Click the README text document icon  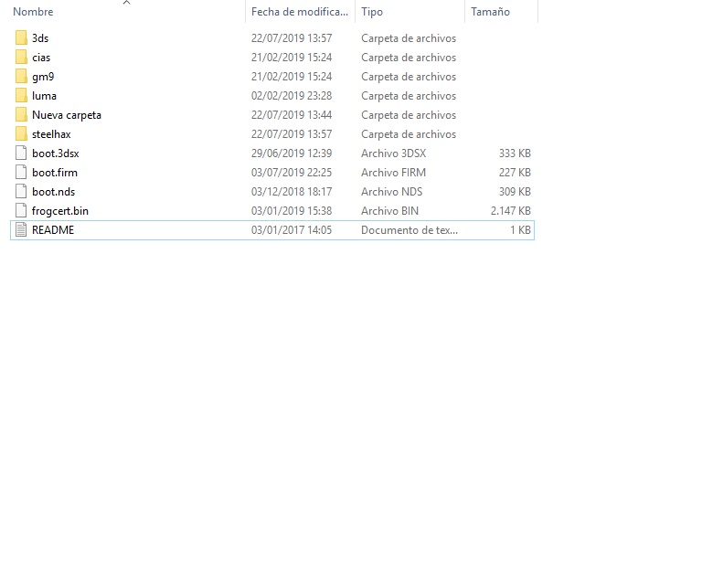click(21, 230)
